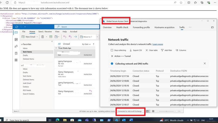The image size is (218, 123).
Task: Open Move dropdown in Outlook ribbon
Action: 57,37
